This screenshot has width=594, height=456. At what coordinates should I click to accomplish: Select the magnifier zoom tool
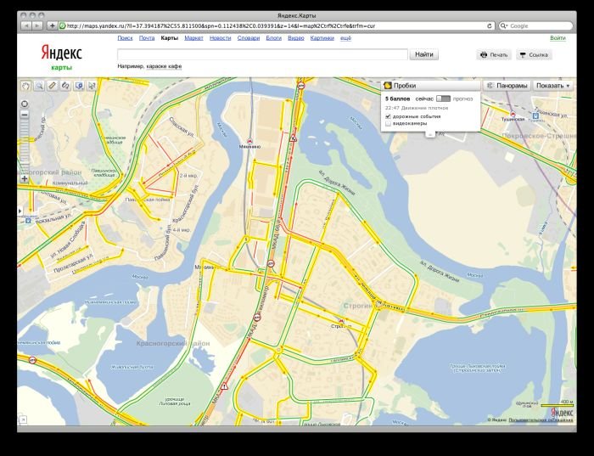click(x=39, y=86)
